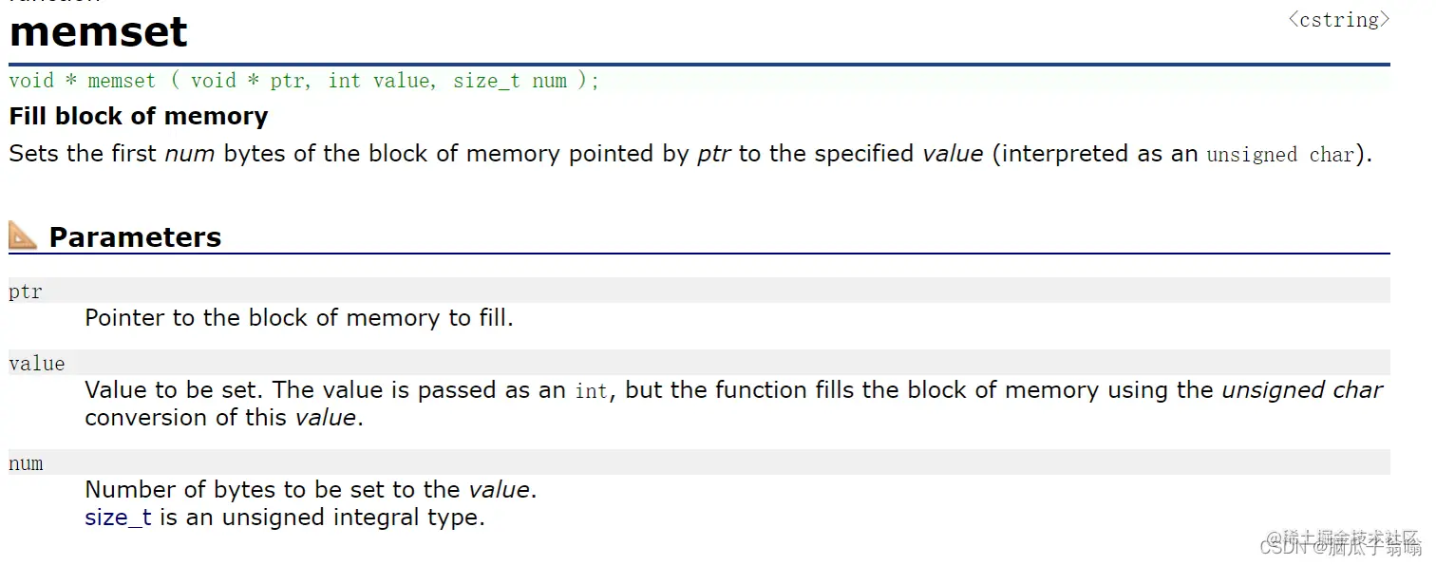Click 'Pointer to the block of memory to fill' text

(x=299, y=318)
